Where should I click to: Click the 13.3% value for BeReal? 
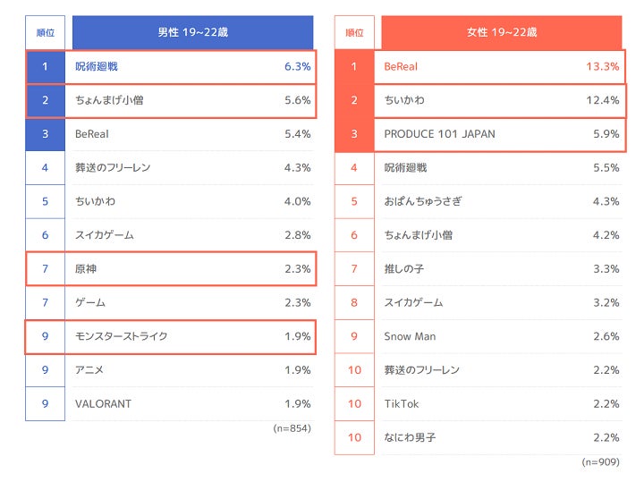click(602, 66)
